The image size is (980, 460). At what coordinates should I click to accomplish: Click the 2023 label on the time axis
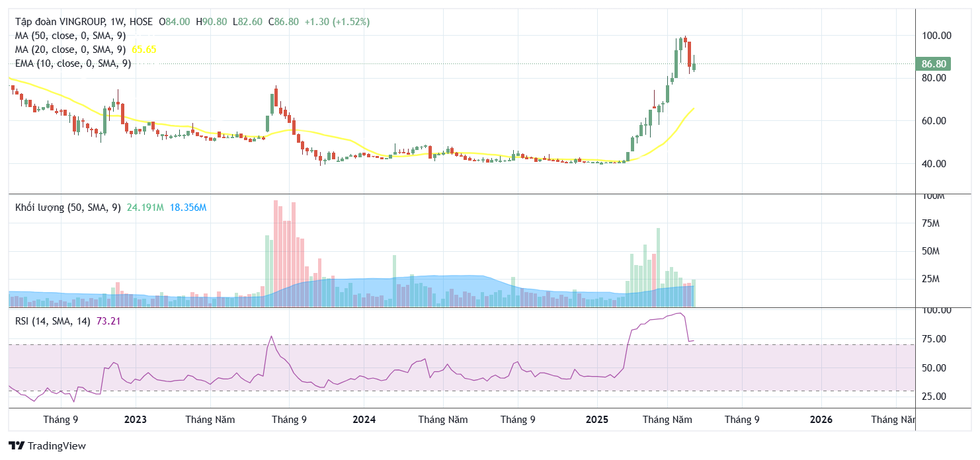point(136,420)
